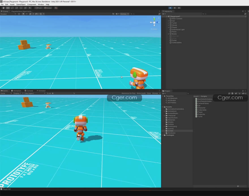Open the Free Aspect dropdown

(34, 93)
